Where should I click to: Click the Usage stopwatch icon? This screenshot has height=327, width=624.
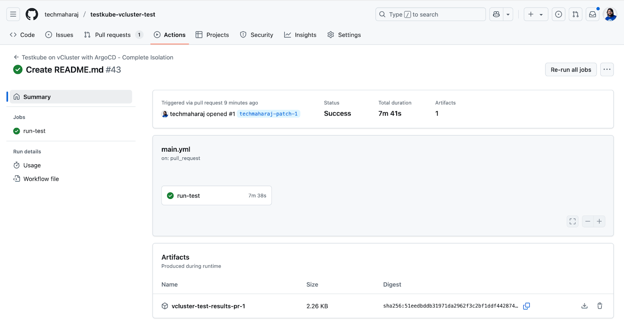[16, 165]
